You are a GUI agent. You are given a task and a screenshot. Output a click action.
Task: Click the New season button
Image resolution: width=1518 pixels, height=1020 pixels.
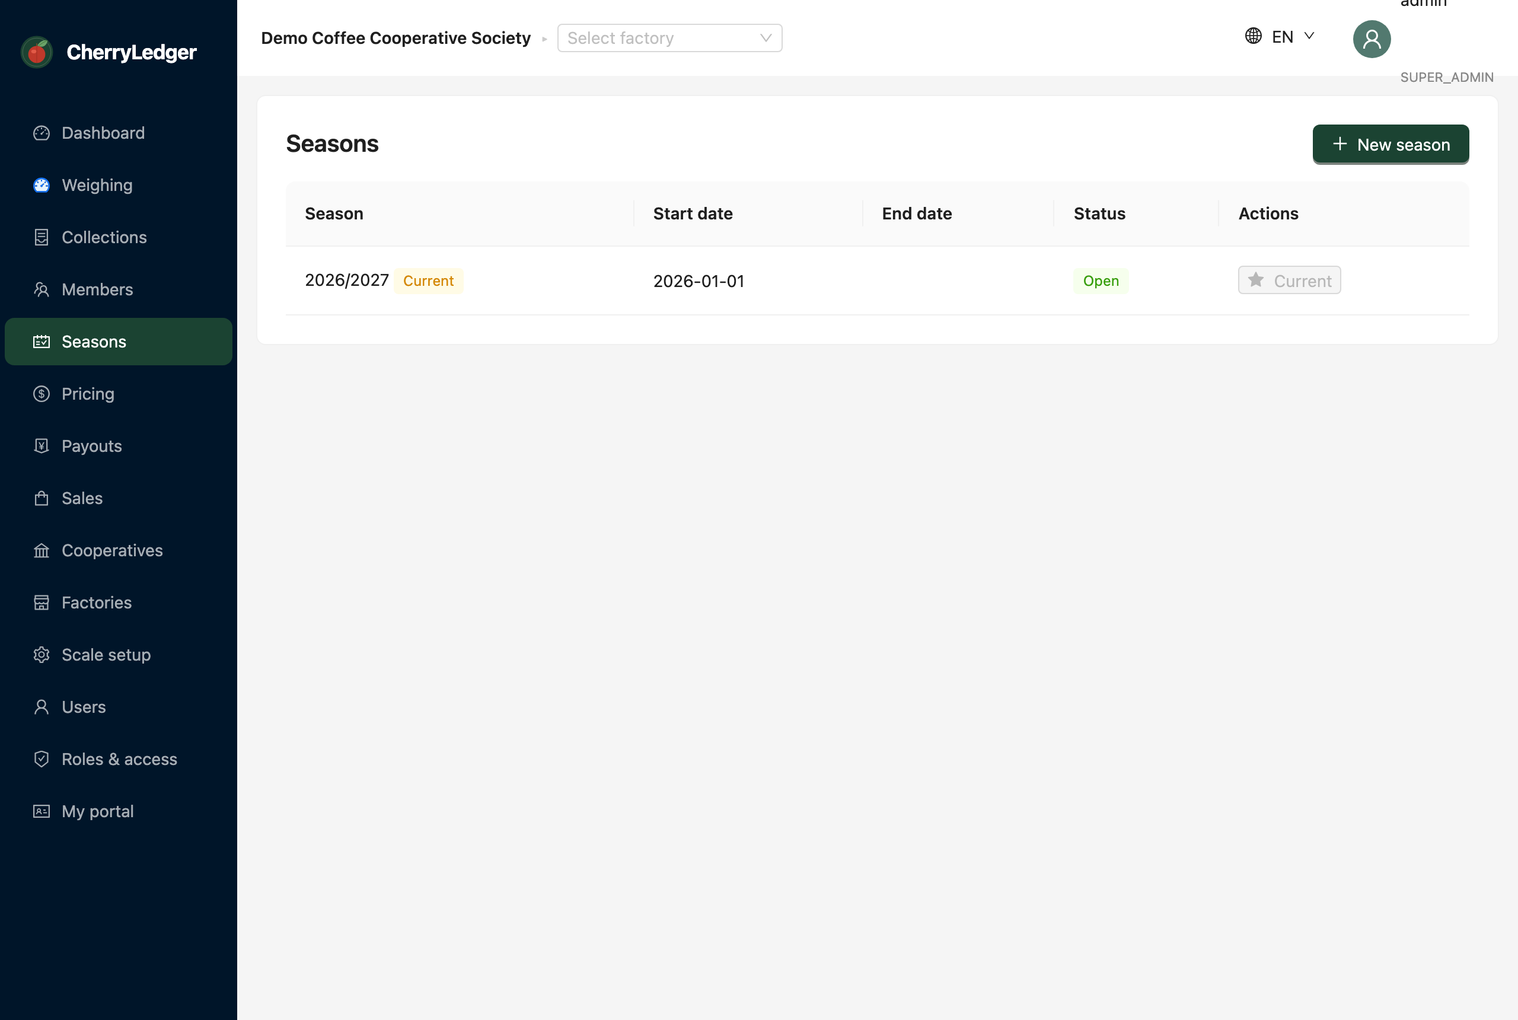pyautogui.click(x=1391, y=145)
